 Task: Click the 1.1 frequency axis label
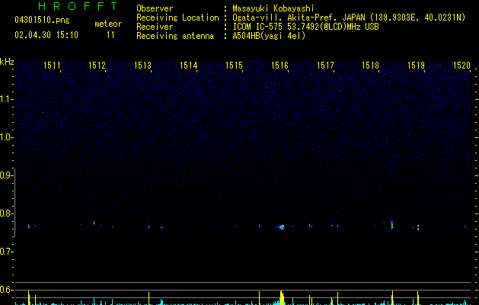6,99
